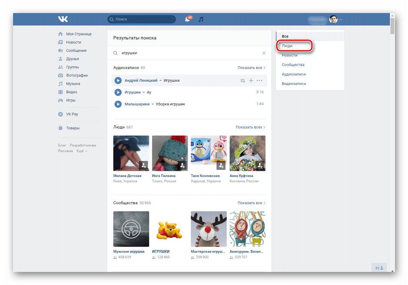
Task: Play Малышарики – Уборка игрушек track
Action: [x=118, y=104]
